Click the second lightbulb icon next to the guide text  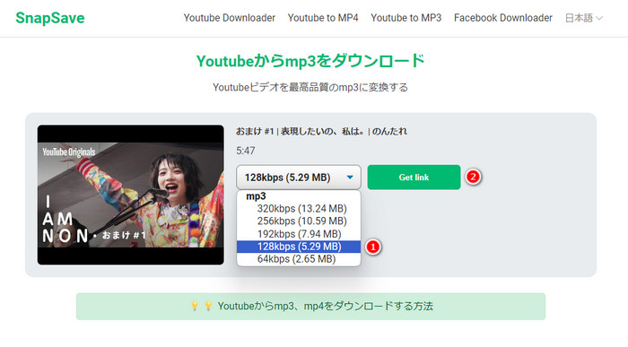click(x=208, y=306)
